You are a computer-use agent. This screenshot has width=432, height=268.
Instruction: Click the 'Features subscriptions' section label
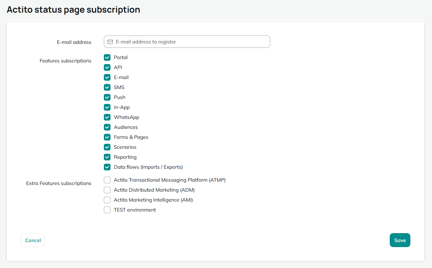pyautogui.click(x=66, y=61)
